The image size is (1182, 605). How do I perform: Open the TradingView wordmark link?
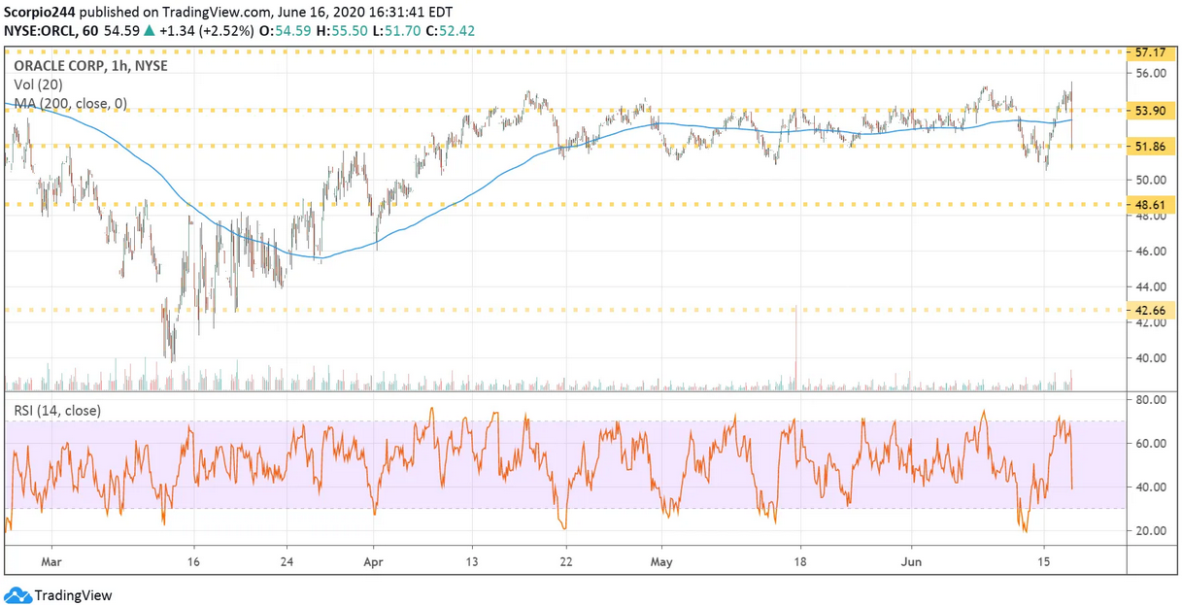[73, 595]
